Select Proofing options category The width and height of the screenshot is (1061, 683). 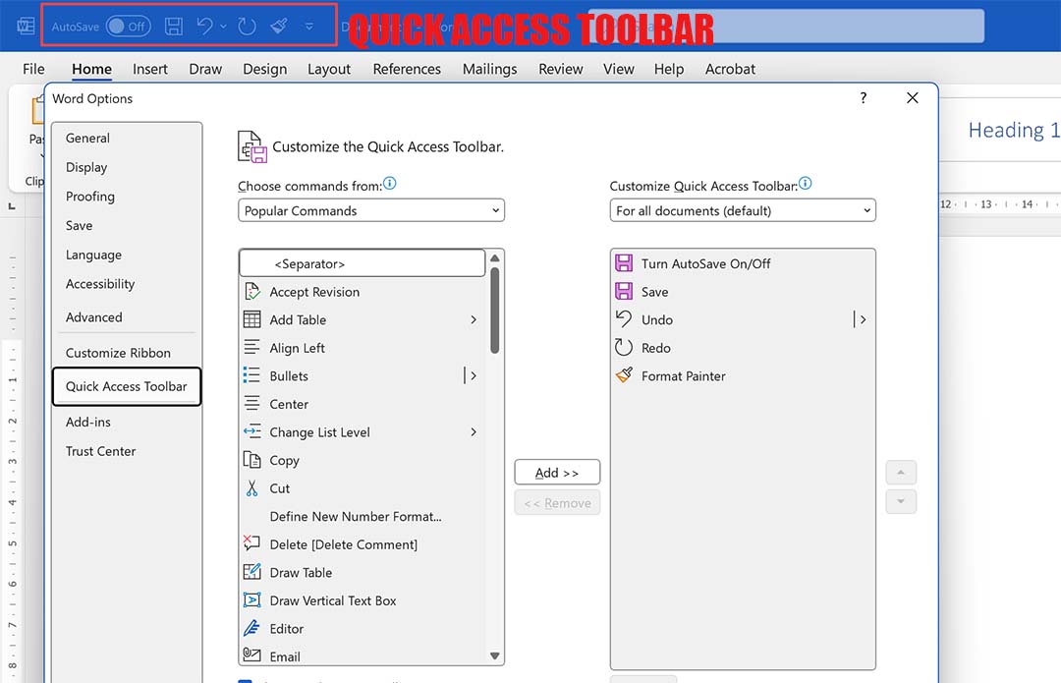[x=127, y=197]
